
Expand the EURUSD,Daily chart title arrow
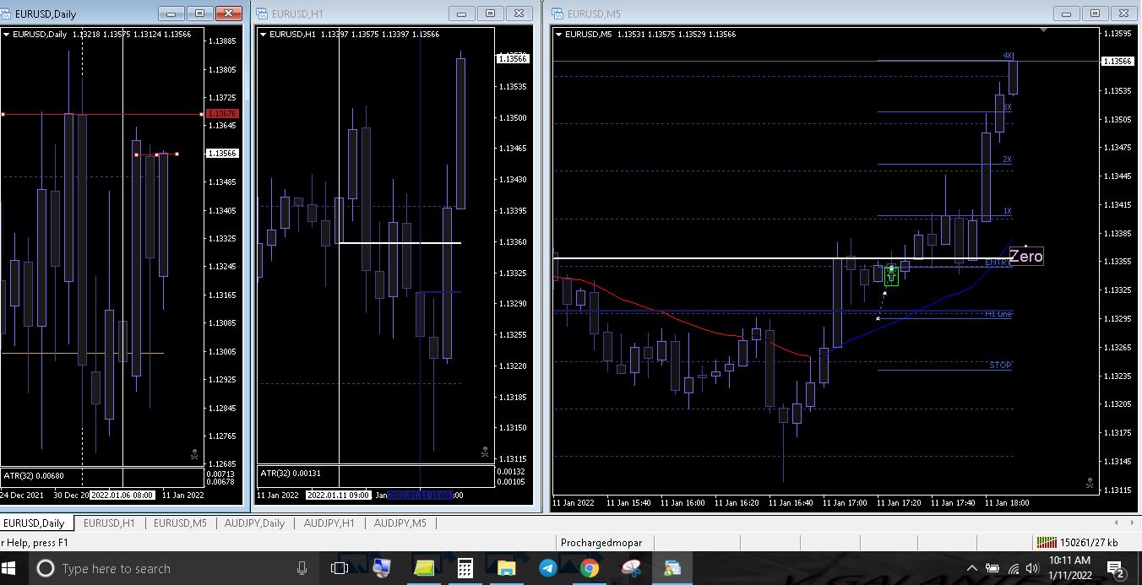[x=7, y=35]
